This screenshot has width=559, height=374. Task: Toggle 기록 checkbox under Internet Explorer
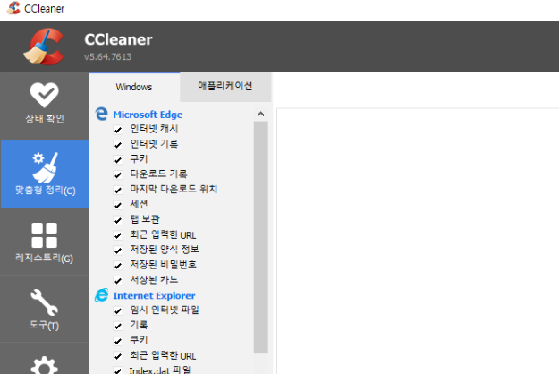pyautogui.click(x=118, y=326)
